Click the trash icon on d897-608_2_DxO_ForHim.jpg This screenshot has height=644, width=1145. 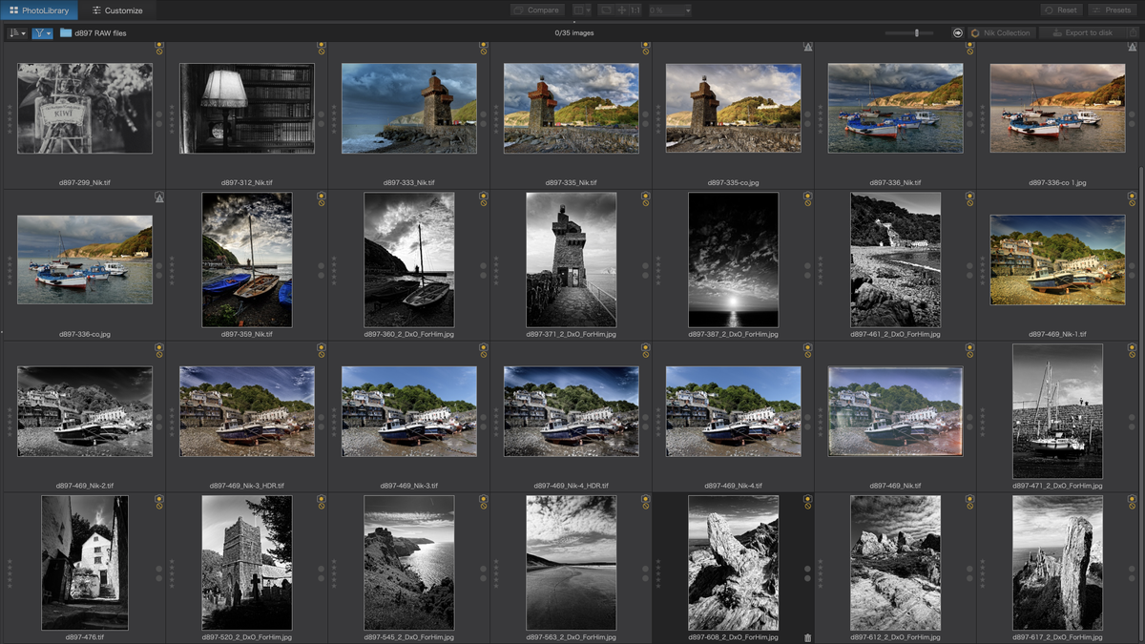point(807,637)
